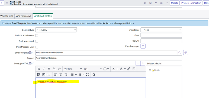Screen dimensions: 209x98
Task: Open the text color dropdown arrow
Action: click(117, 69)
